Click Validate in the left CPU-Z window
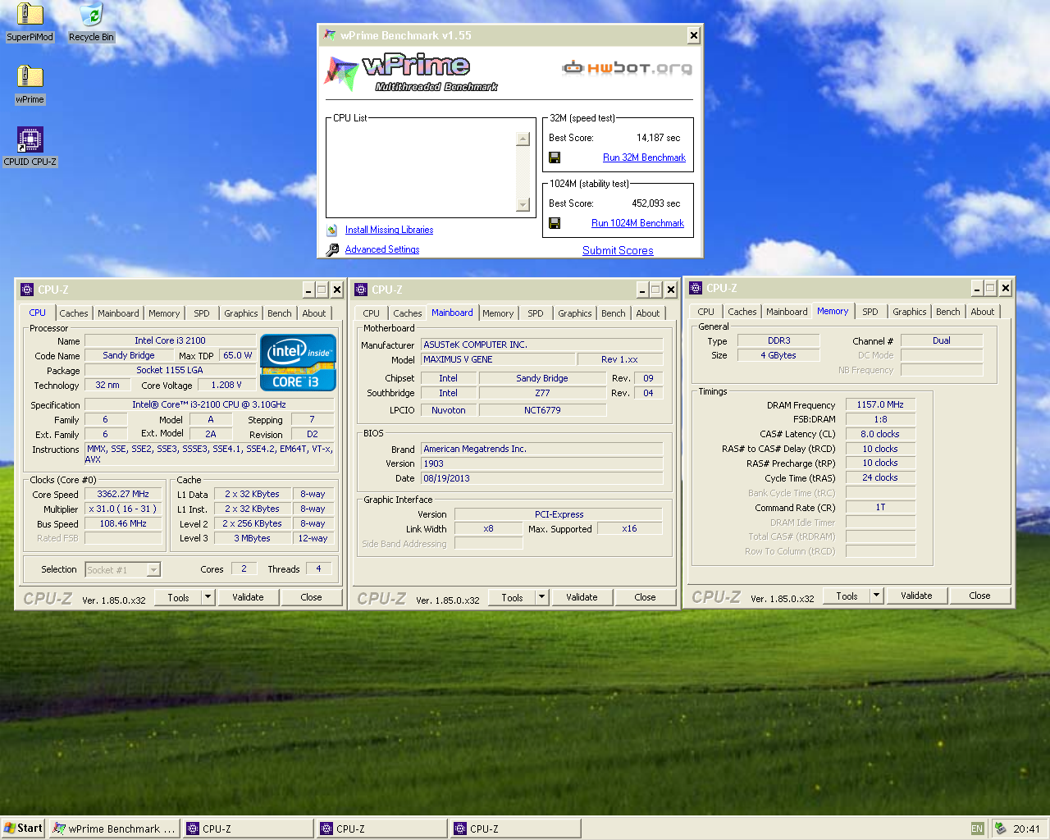The width and height of the screenshot is (1050, 840). coord(248,597)
